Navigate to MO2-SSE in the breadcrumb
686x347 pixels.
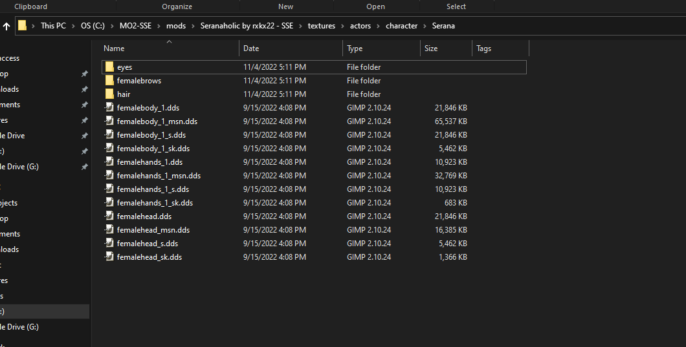point(136,26)
